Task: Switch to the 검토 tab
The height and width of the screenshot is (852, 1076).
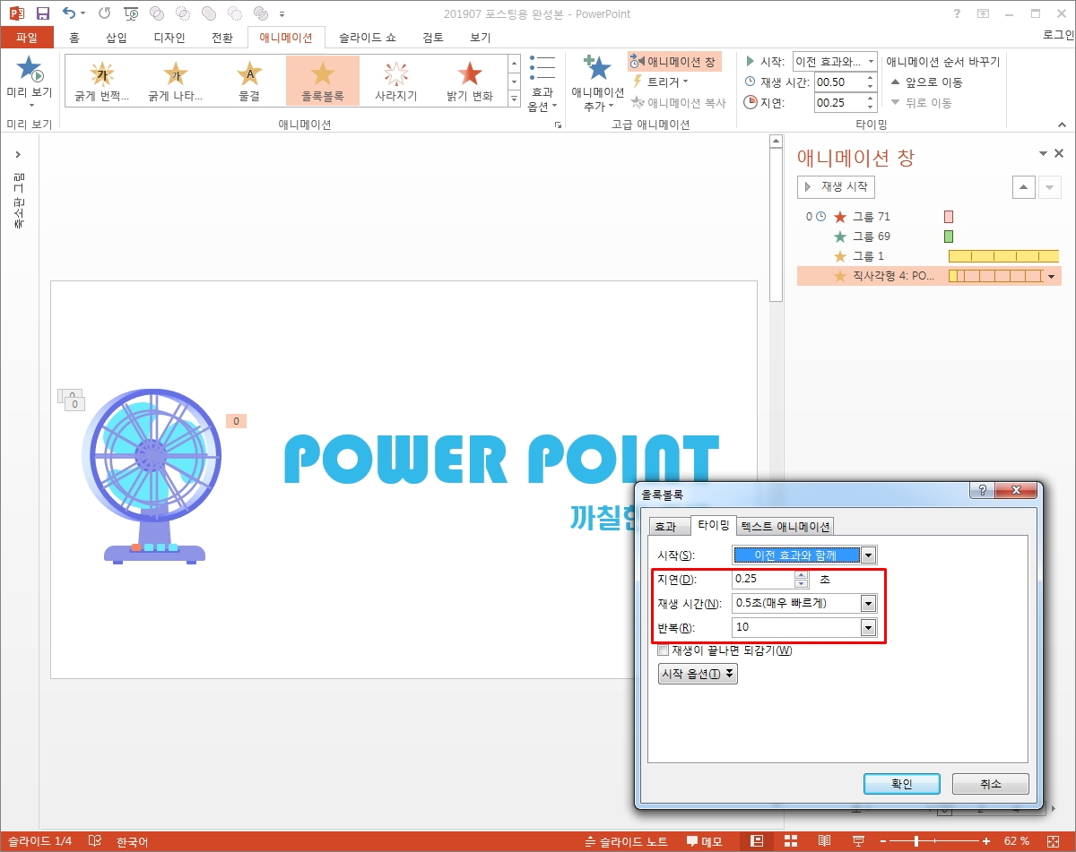Action: (433, 38)
